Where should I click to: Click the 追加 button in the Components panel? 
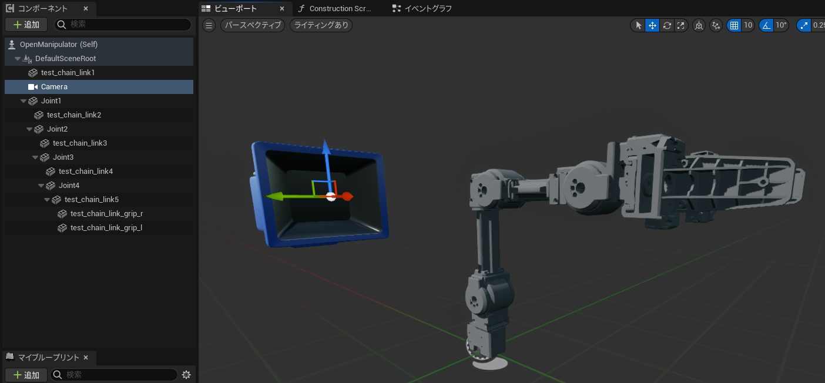point(26,25)
